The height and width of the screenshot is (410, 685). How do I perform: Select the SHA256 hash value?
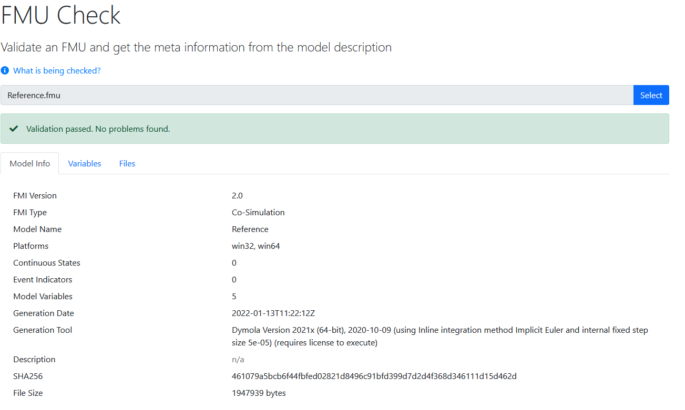373,376
